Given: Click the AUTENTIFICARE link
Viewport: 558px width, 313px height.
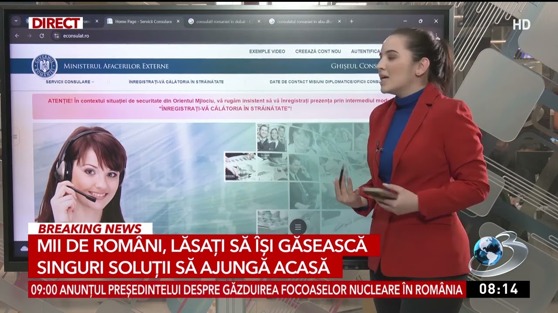Looking at the screenshot, I should 366,51.
